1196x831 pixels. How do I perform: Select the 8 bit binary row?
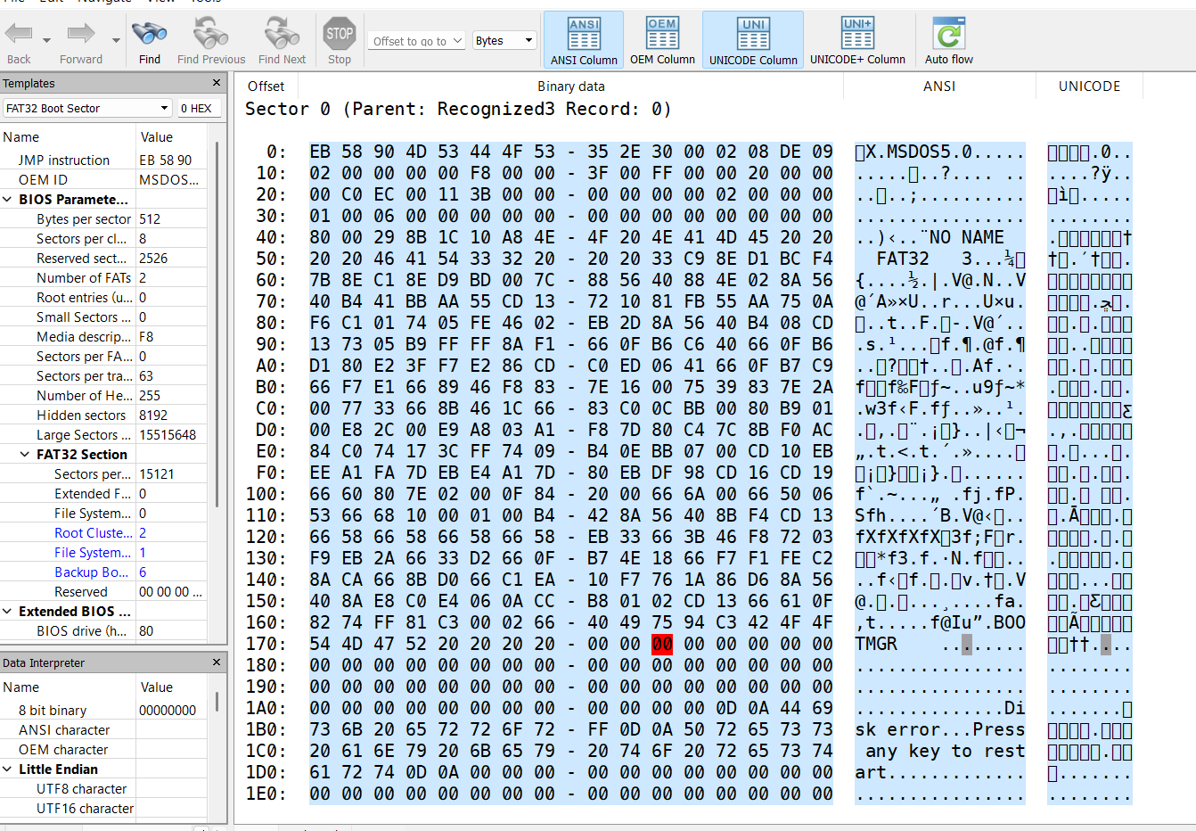click(103, 711)
